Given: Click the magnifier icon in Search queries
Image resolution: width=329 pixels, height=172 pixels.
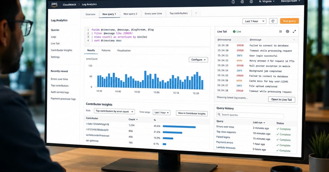Looking at the screenshot, I should tap(219, 115).
